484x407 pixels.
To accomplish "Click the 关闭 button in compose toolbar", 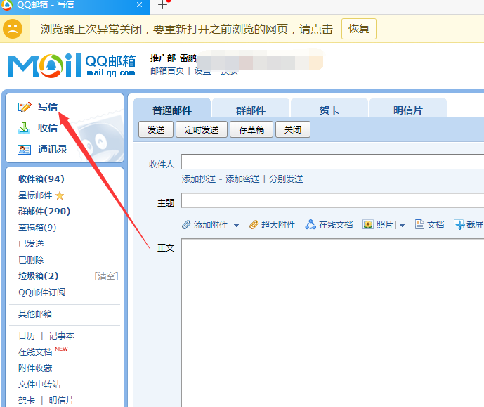I will 293,129.
